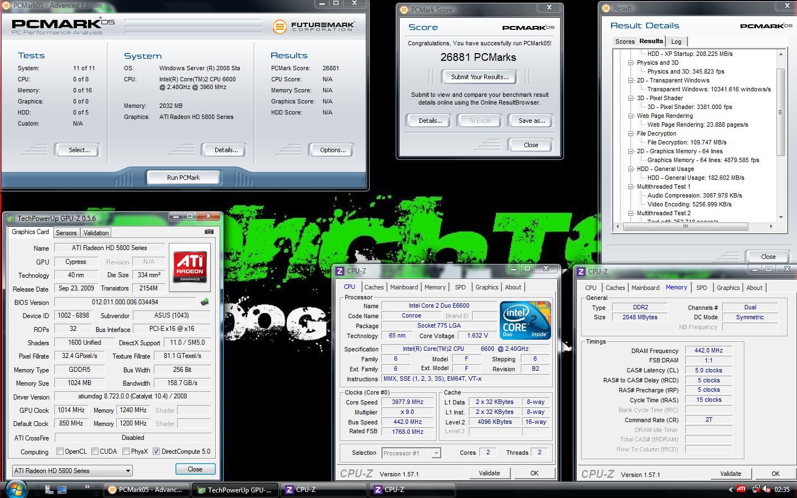
Task: Click the ATI tray icon
Action: [x=741, y=489]
